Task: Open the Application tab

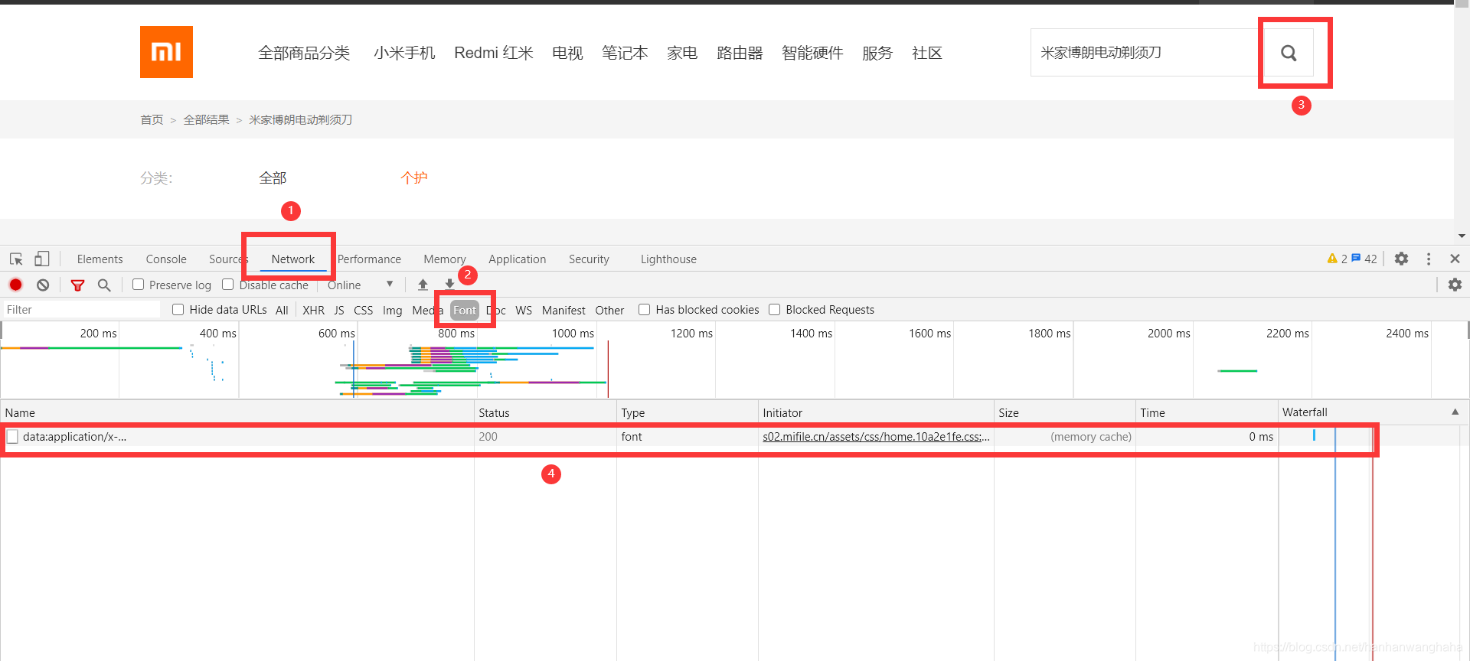Action: 517,259
